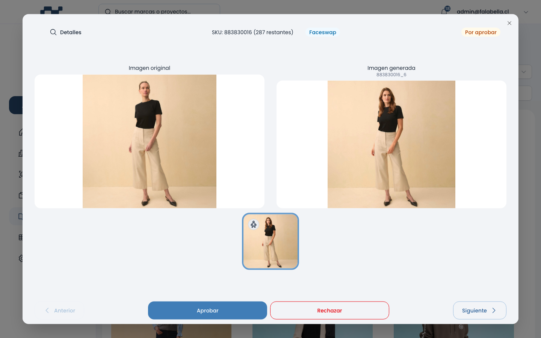Click the person icon on the thumbnail
The image size is (541, 338).
(254, 225)
